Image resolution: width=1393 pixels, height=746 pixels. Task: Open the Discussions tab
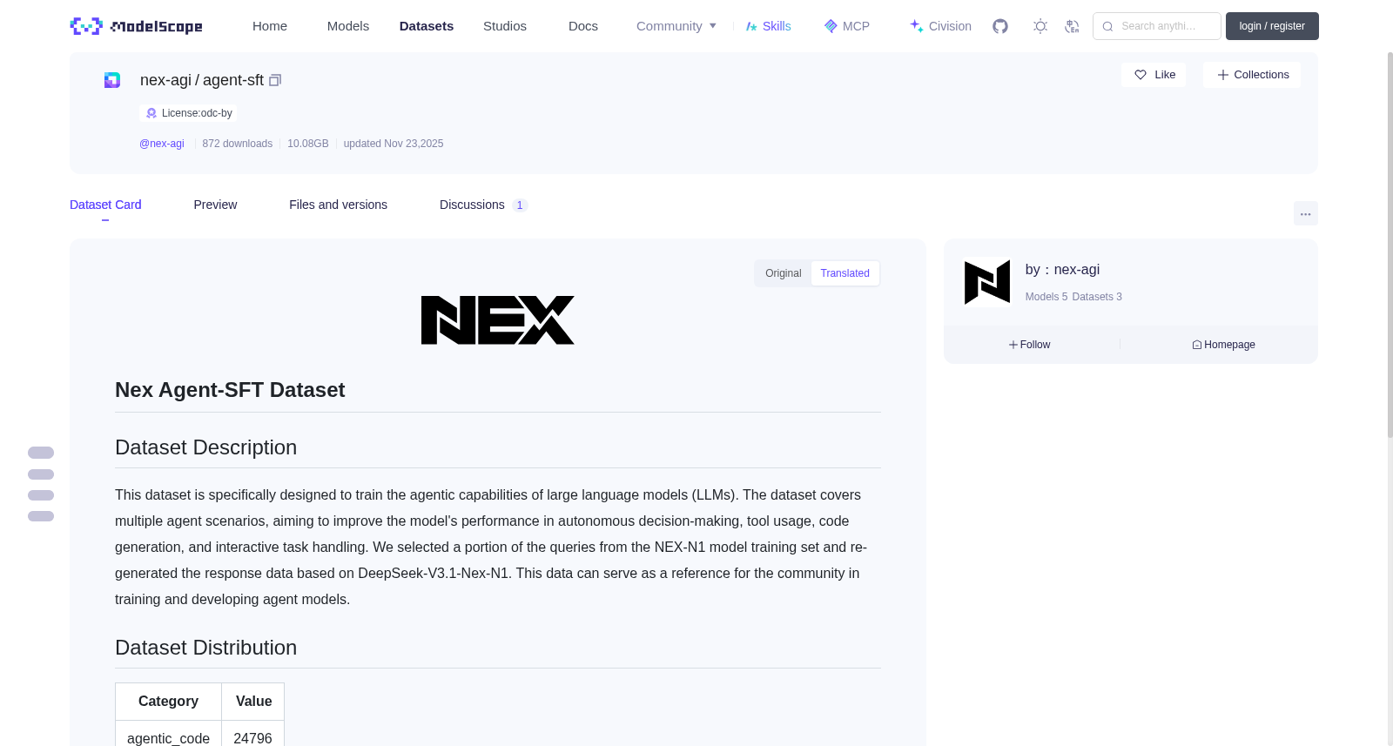[x=483, y=205]
